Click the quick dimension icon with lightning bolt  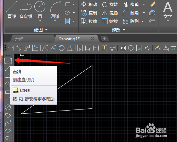[80, 48]
